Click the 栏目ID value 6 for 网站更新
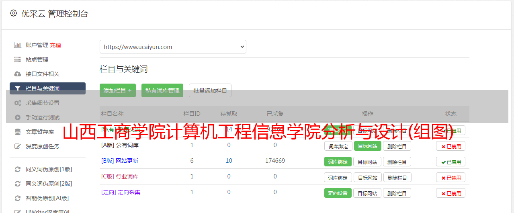The image size is (514, 213). 192,161
